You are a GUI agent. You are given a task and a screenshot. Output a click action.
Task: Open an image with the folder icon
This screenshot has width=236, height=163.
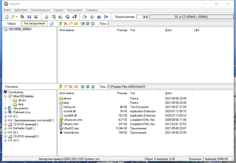(13, 17)
